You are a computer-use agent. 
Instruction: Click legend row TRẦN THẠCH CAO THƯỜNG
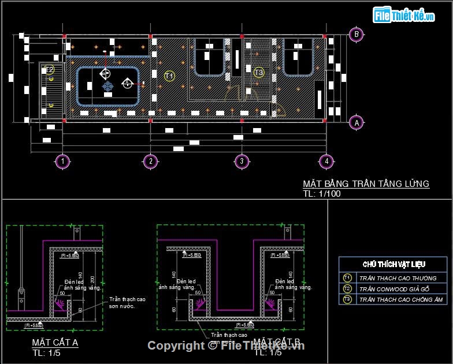point(398,278)
